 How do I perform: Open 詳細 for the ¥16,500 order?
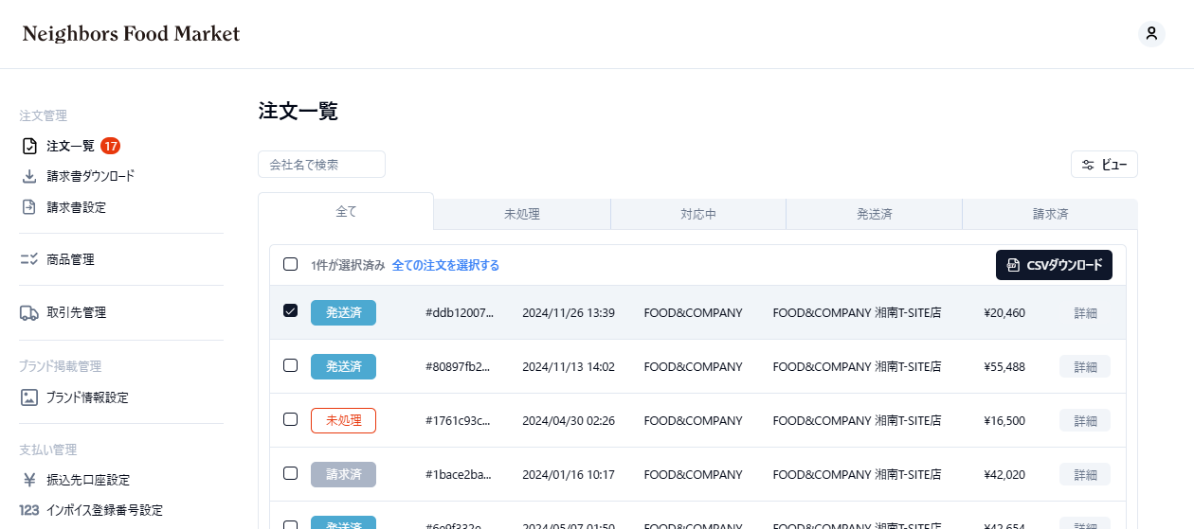[x=1085, y=420]
